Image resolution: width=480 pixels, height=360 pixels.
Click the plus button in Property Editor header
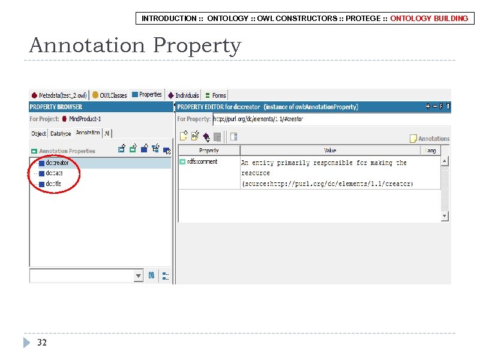pyautogui.click(x=427, y=106)
